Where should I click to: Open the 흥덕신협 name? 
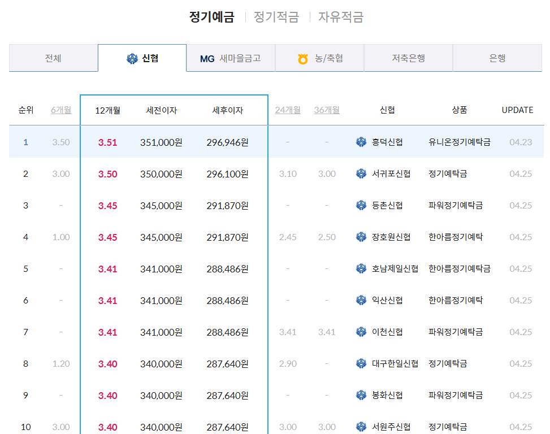click(x=387, y=142)
